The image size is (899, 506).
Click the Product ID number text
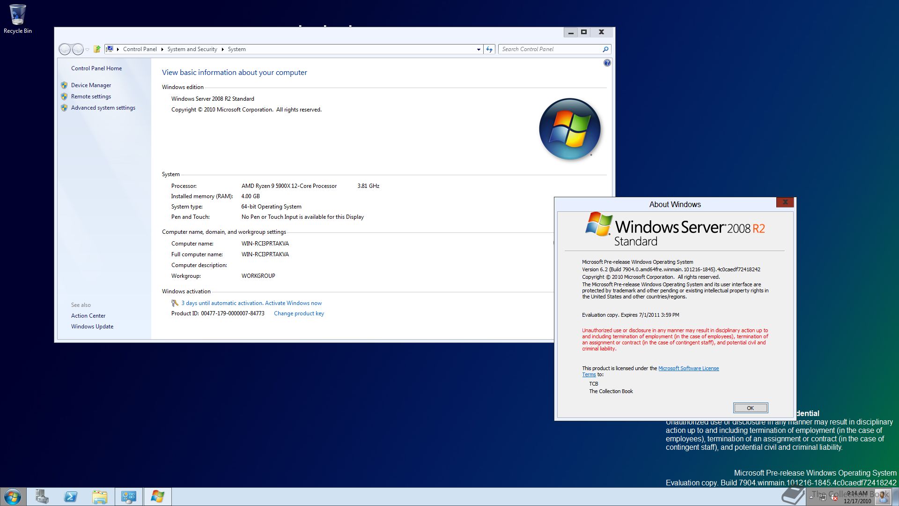233,313
